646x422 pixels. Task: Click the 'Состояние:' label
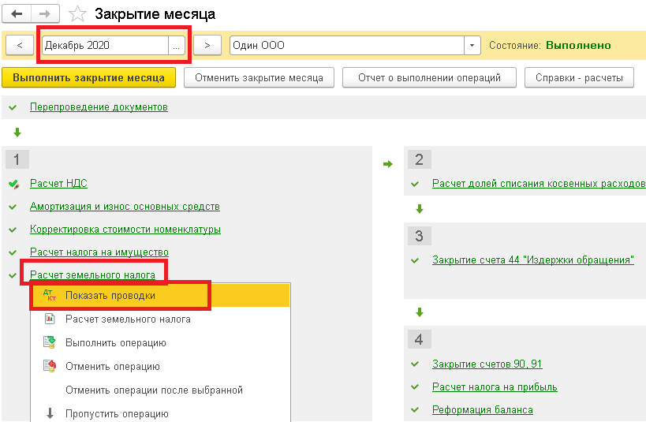tap(515, 45)
